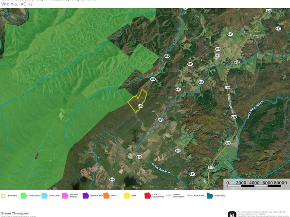290x217 pixels.
Task: Select the purple National Park legend swatch
Action: 86,196
